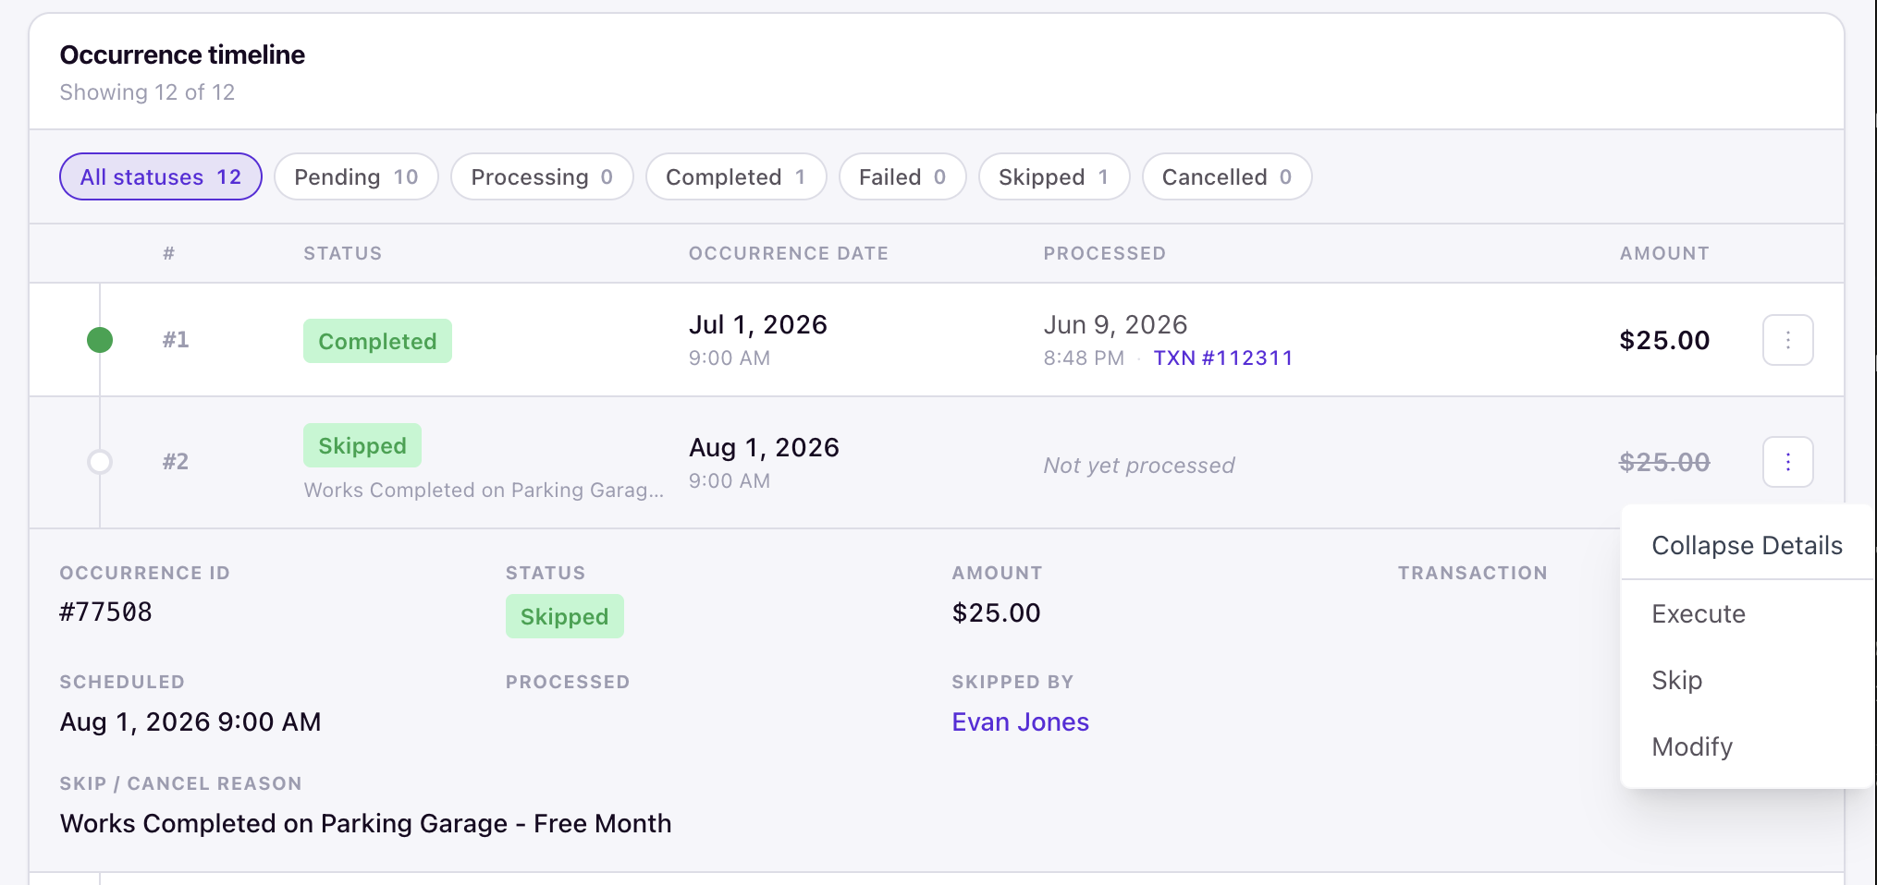Open Evan Jones profile link

pyautogui.click(x=1021, y=721)
